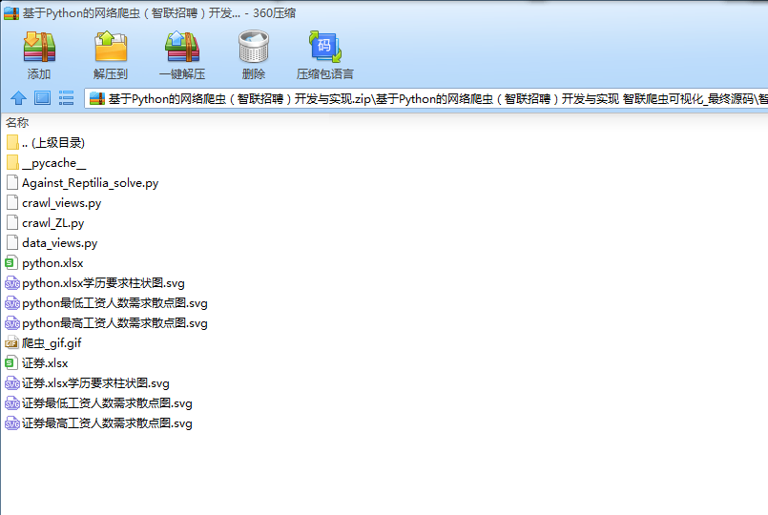Select the file name 证券最高工资人数需求散点图.svg

click(x=107, y=424)
